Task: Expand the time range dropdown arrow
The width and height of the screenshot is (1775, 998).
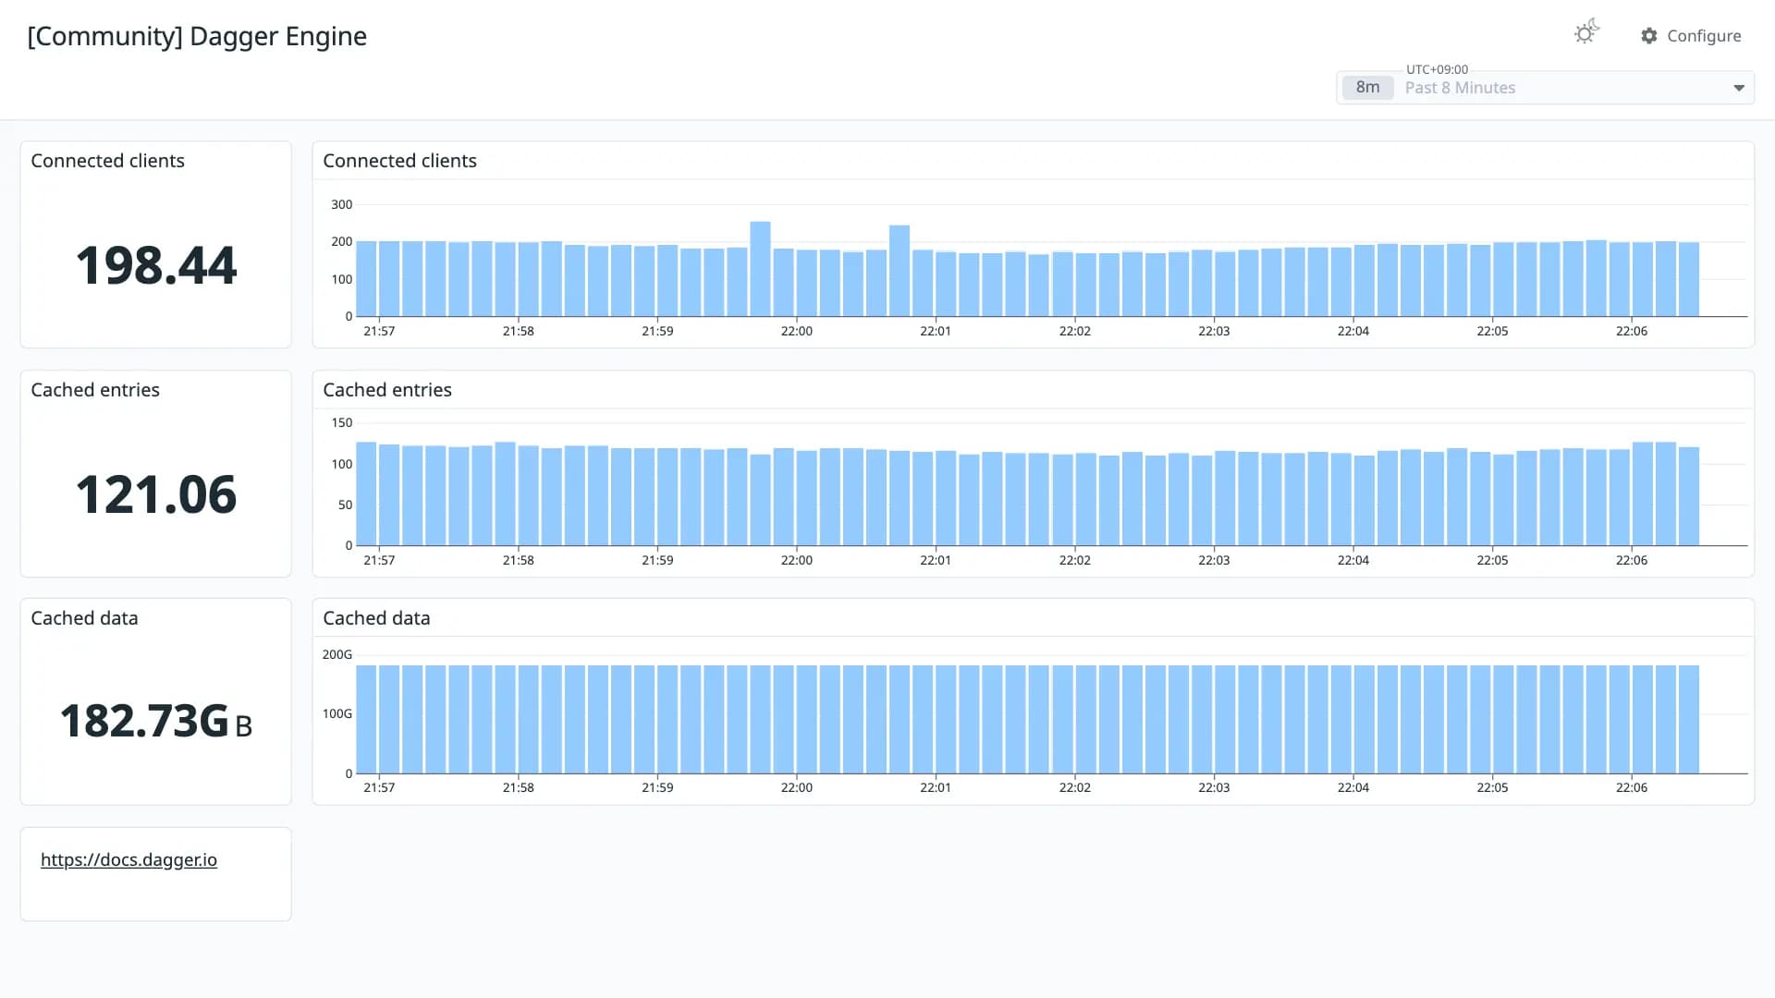Action: pos(1739,88)
